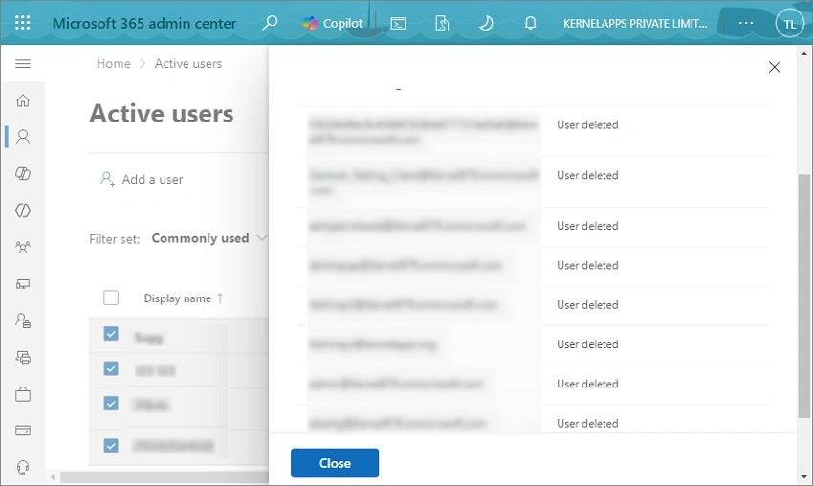Uncheck the first user row checkbox
The width and height of the screenshot is (813, 486).
(x=111, y=334)
